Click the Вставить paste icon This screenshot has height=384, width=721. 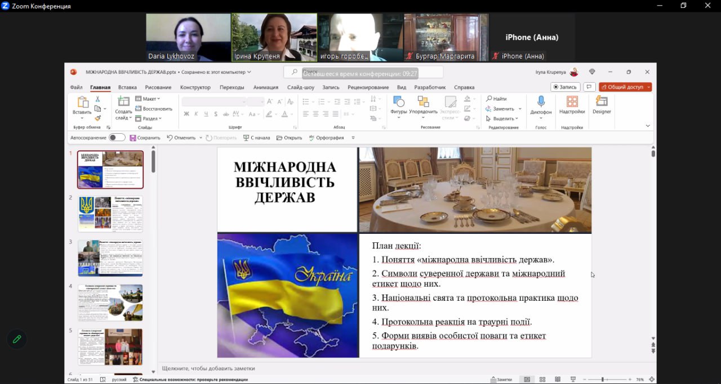[82, 102]
